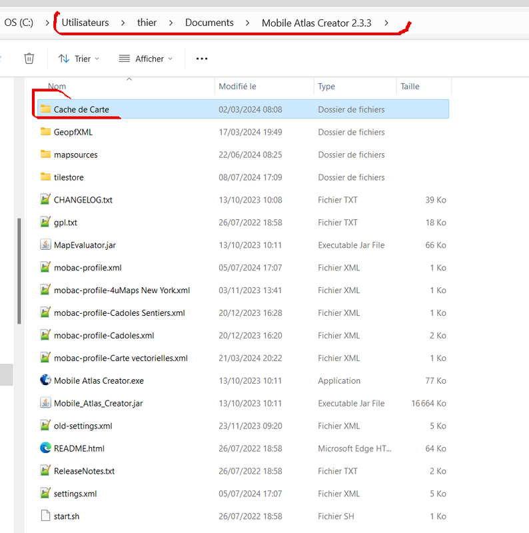Select the file name Cache de Carte
Image resolution: width=529 pixels, height=533 pixels.
coord(81,109)
